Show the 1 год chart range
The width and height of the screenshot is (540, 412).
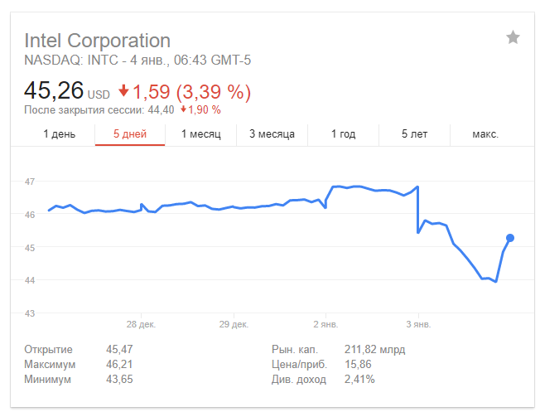pos(344,134)
